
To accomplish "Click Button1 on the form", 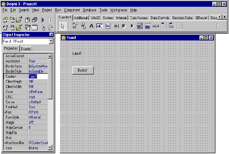I will 82,70.
